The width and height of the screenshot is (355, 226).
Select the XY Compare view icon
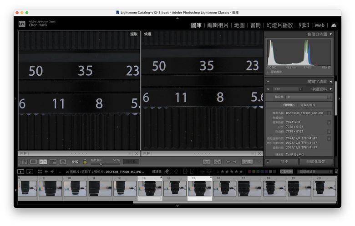[x=43, y=162]
